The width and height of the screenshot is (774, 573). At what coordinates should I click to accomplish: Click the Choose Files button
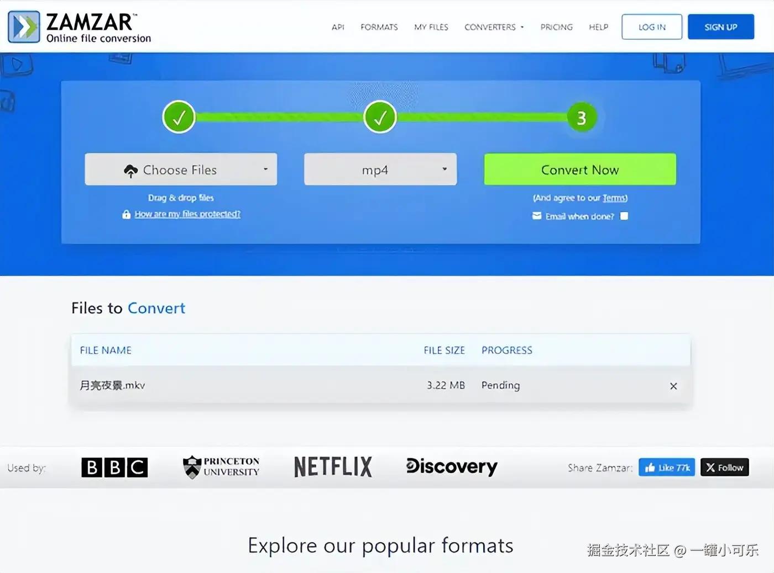pos(181,169)
